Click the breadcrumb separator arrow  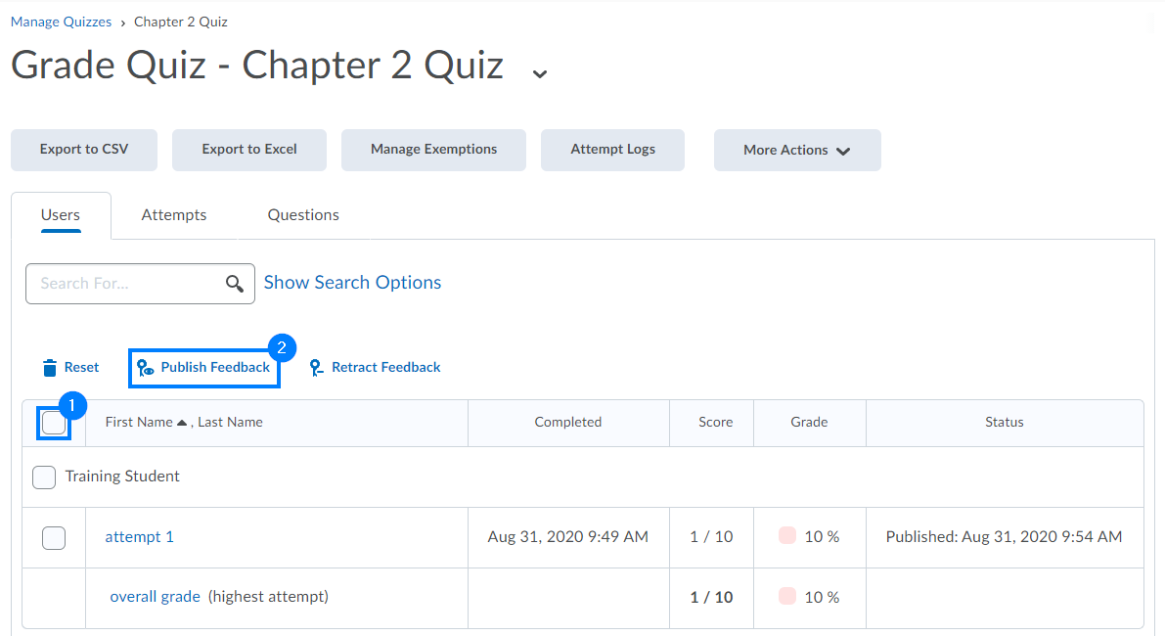(x=122, y=22)
